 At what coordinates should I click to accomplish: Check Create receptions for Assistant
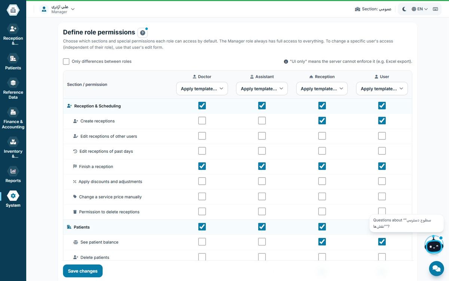(262, 121)
